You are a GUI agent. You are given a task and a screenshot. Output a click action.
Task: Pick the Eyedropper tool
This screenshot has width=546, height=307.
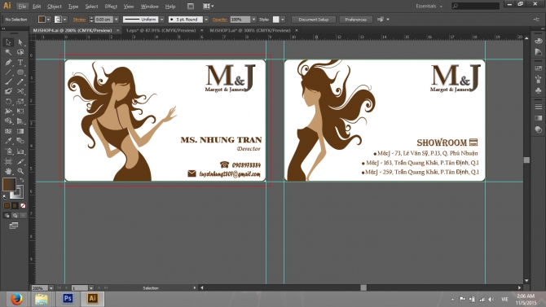pyautogui.click(x=8, y=141)
